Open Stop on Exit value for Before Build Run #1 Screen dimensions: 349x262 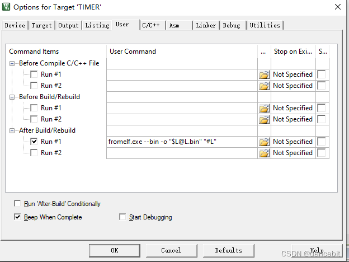coord(293,108)
